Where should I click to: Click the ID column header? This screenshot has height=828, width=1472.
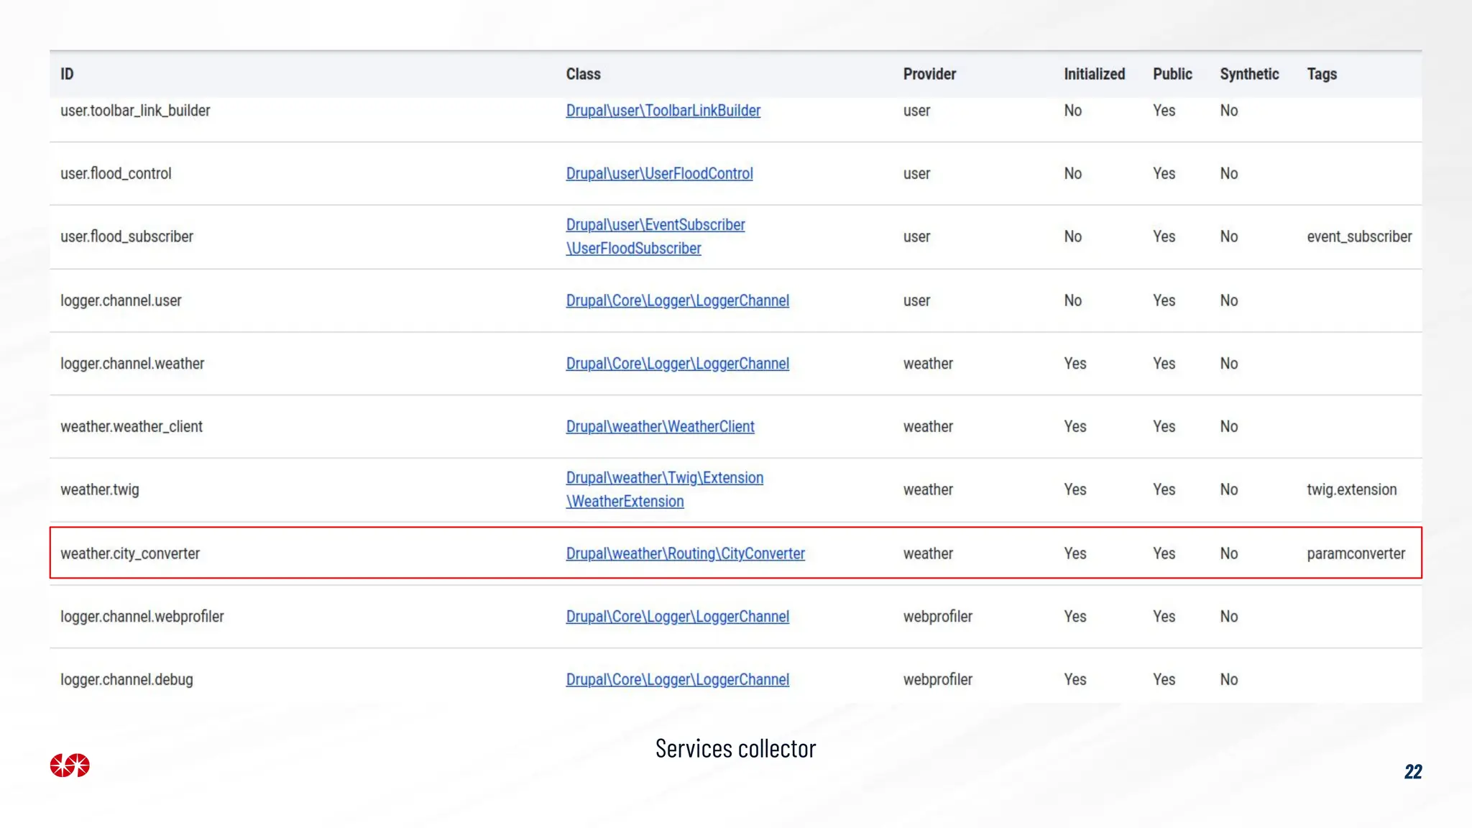click(x=67, y=74)
